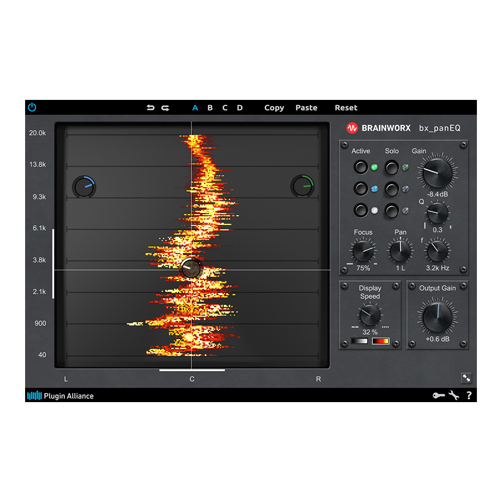Select the grayscale display color scheme

coord(359,341)
